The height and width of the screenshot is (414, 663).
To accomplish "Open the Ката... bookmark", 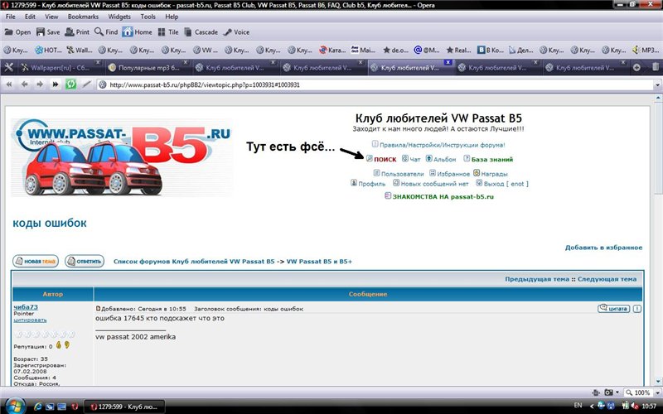I will tap(332, 50).
